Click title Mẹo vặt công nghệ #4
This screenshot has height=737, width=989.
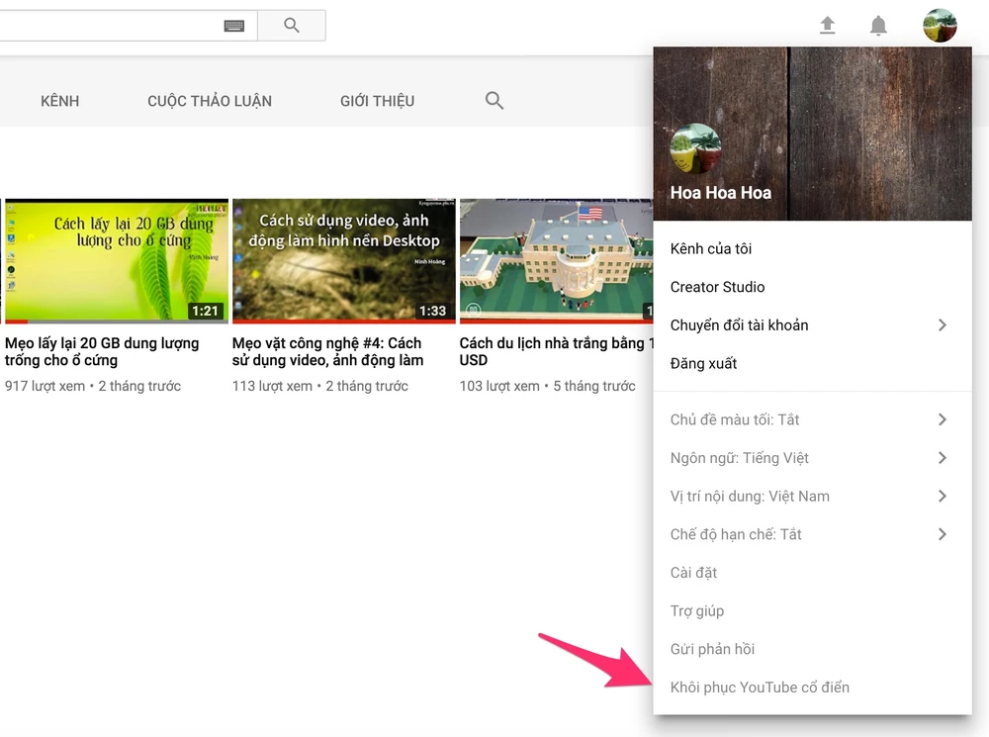tap(327, 351)
